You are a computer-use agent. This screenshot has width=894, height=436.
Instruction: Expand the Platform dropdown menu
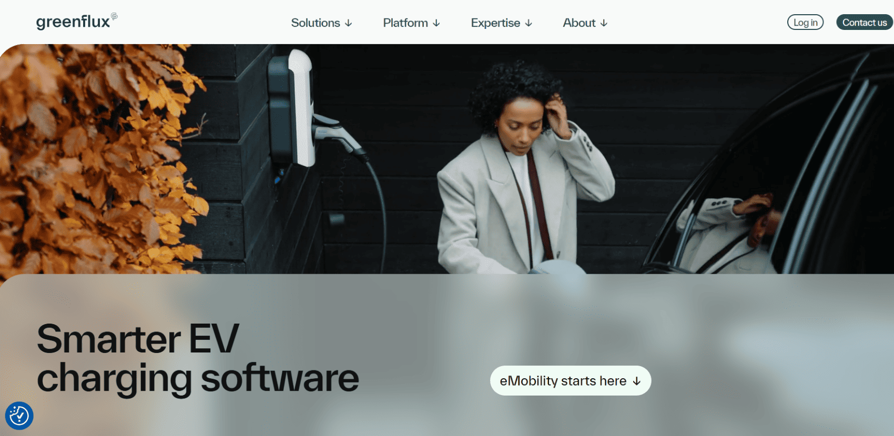click(x=411, y=23)
